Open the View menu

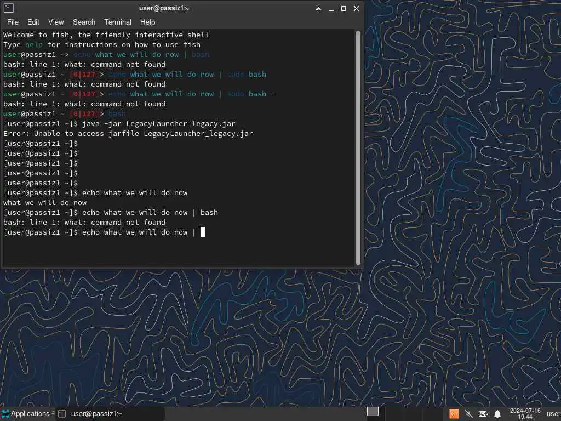tap(56, 22)
